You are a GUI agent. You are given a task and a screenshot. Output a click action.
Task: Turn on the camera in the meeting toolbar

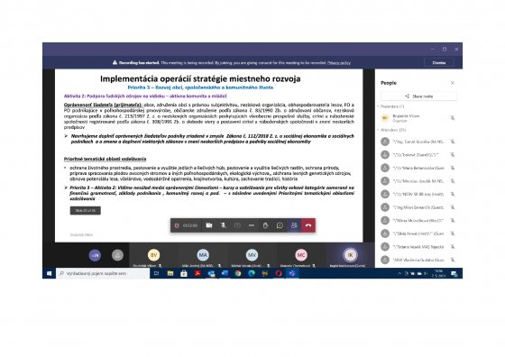209,225
